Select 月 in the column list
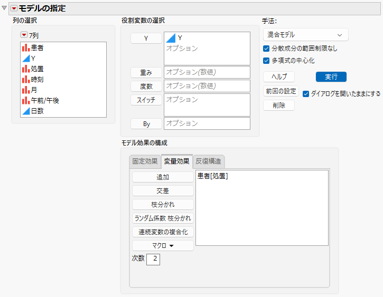The image size is (383, 297). (34, 90)
